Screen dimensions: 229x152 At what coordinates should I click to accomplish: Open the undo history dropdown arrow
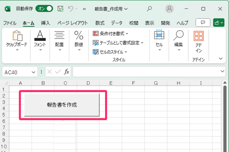[77, 9]
